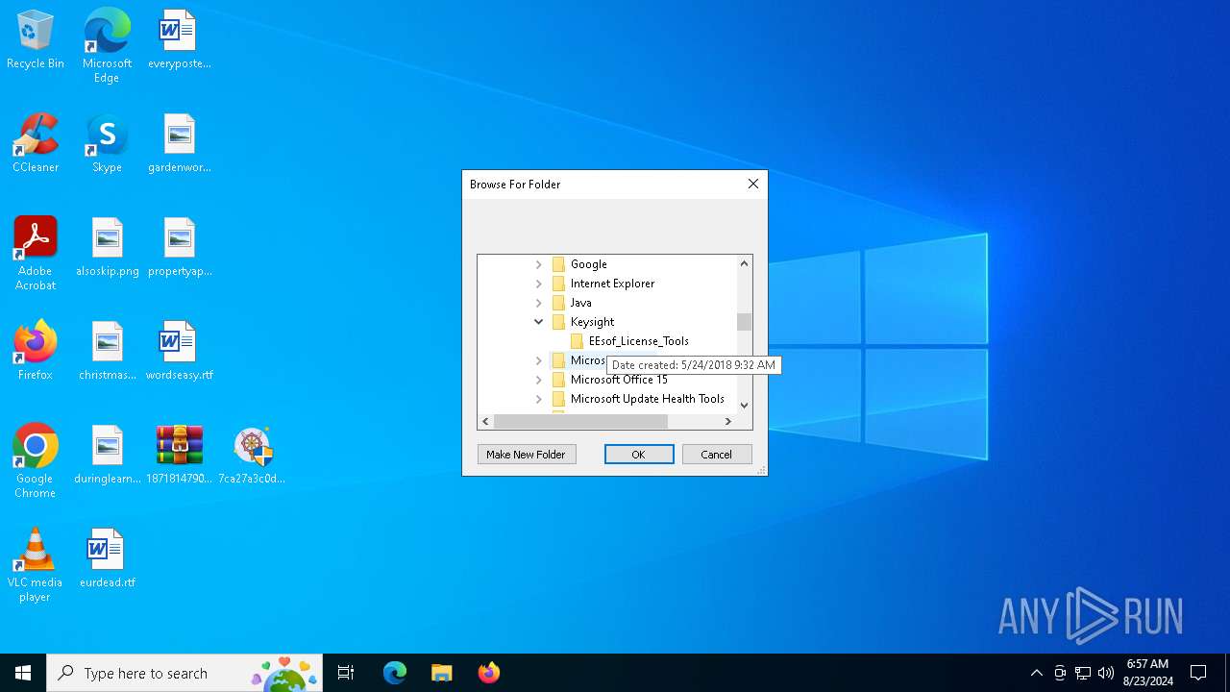This screenshot has width=1230, height=692.
Task: Select the Keysight folder in tree
Action: pos(592,322)
